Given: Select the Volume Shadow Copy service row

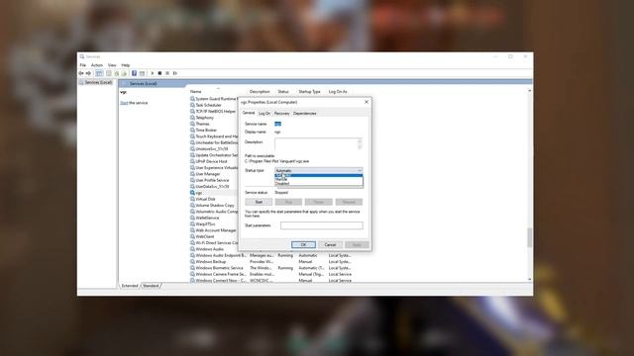Looking at the screenshot, I should [x=214, y=206].
